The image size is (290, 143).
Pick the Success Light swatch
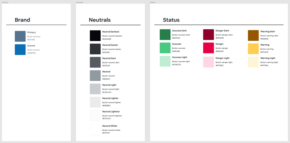pos(165,61)
